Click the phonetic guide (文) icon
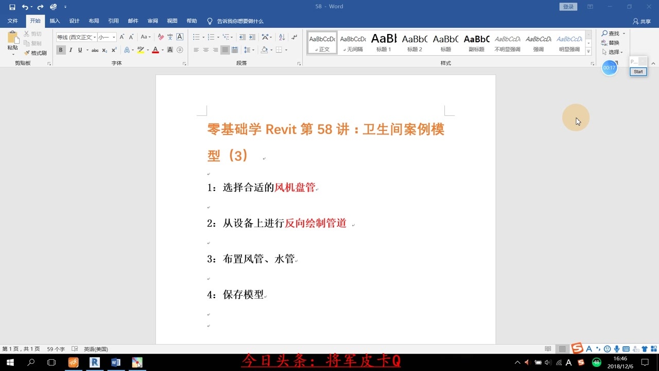 [170, 37]
